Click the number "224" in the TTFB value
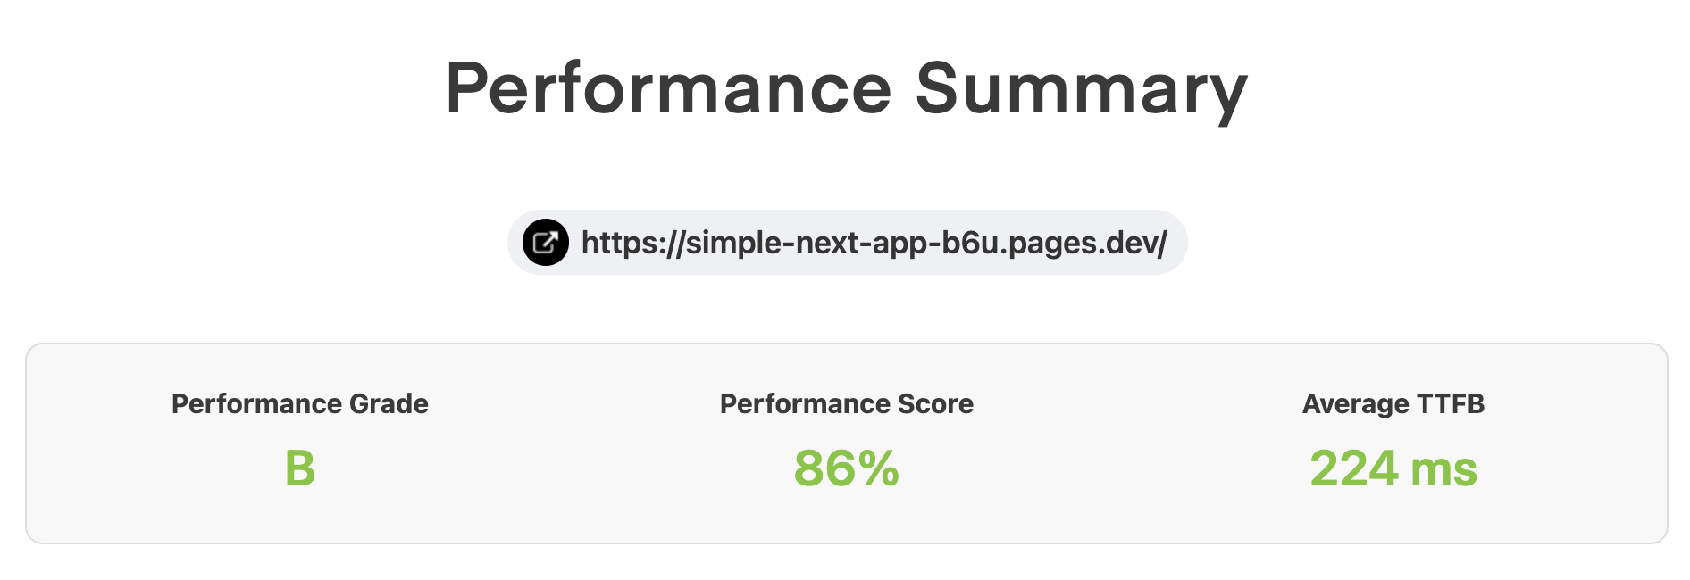 pos(1353,468)
